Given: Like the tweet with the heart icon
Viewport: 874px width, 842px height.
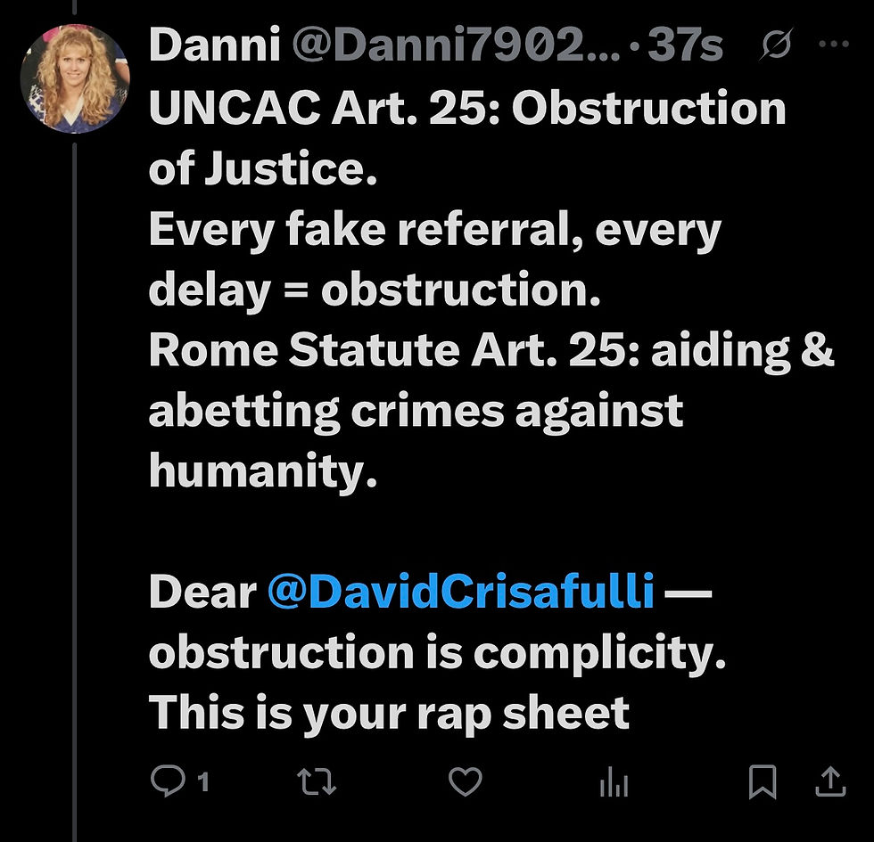Looking at the screenshot, I should (464, 782).
